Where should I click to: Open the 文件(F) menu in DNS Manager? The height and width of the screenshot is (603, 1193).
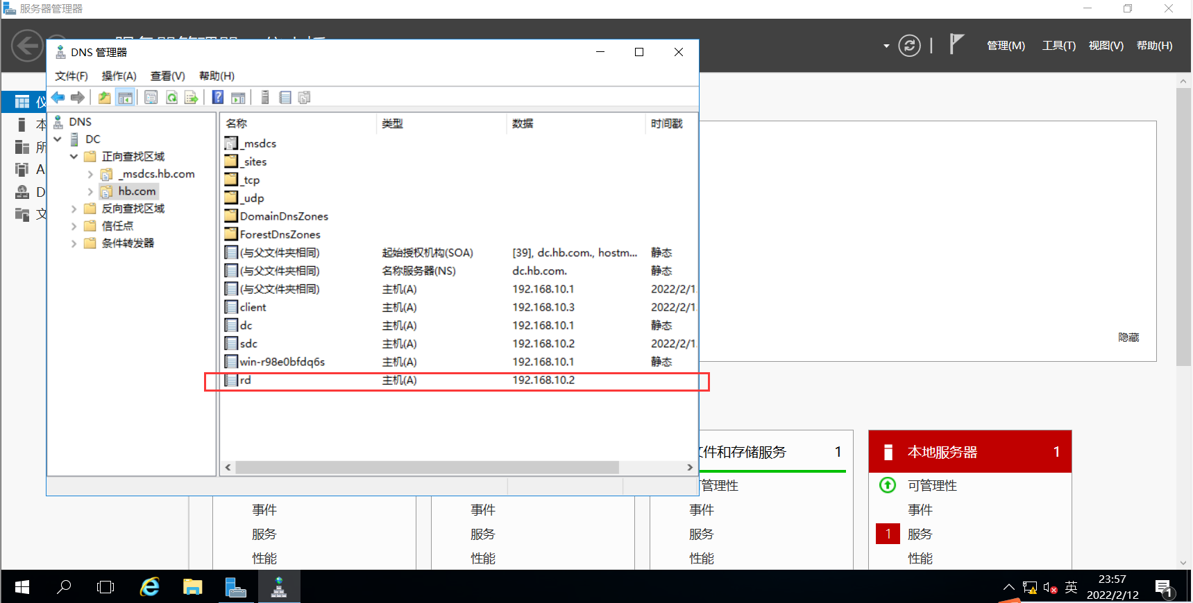71,76
